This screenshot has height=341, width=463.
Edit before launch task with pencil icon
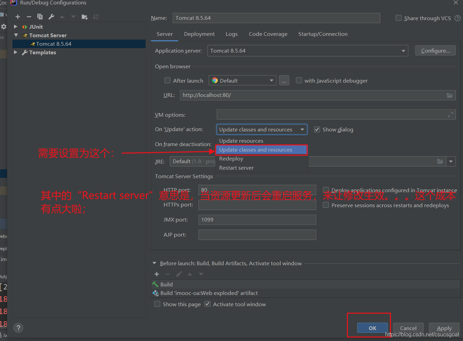pos(179,274)
